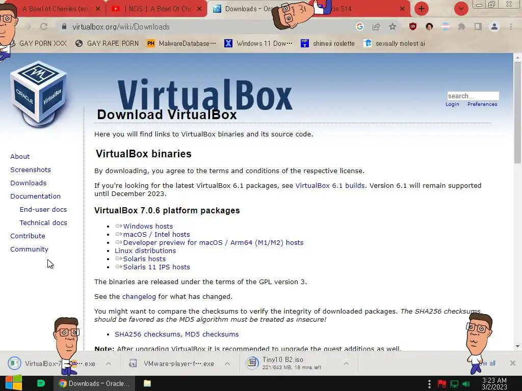Viewport: 522px width, 391px height.
Task: Expand options for VMware-player exe download
Action: [x=227, y=364]
